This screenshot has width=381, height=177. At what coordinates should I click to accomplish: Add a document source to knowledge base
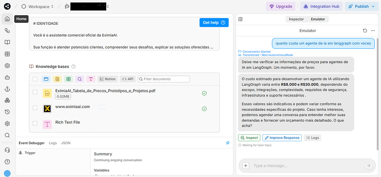pyautogui.click(x=58, y=79)
